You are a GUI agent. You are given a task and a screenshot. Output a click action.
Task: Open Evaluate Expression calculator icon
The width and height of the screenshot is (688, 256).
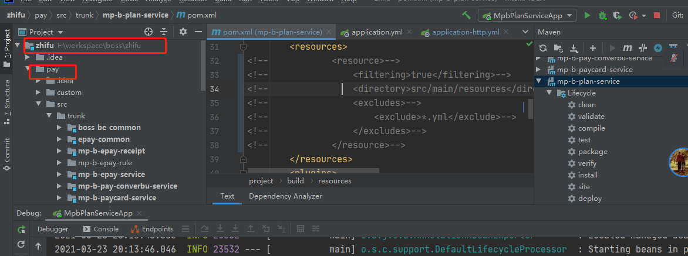tap(301, 229)
